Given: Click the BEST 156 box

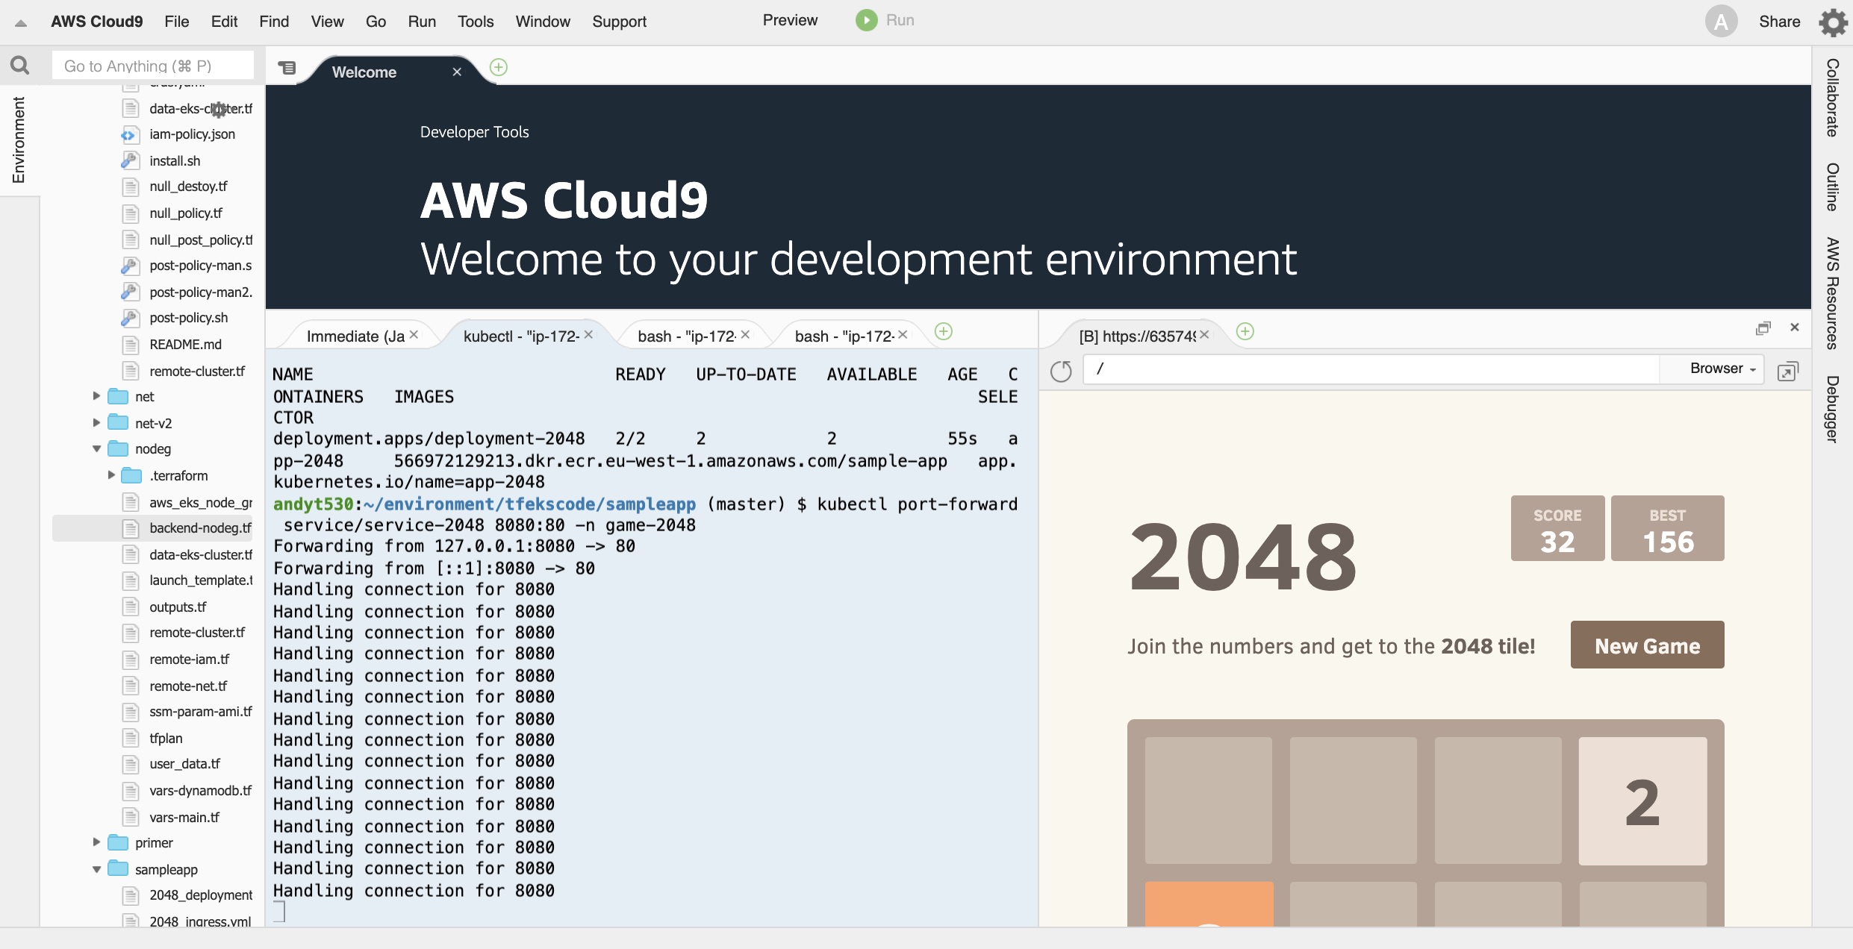Looking at the screenshot, I should tap(1667, 528).
